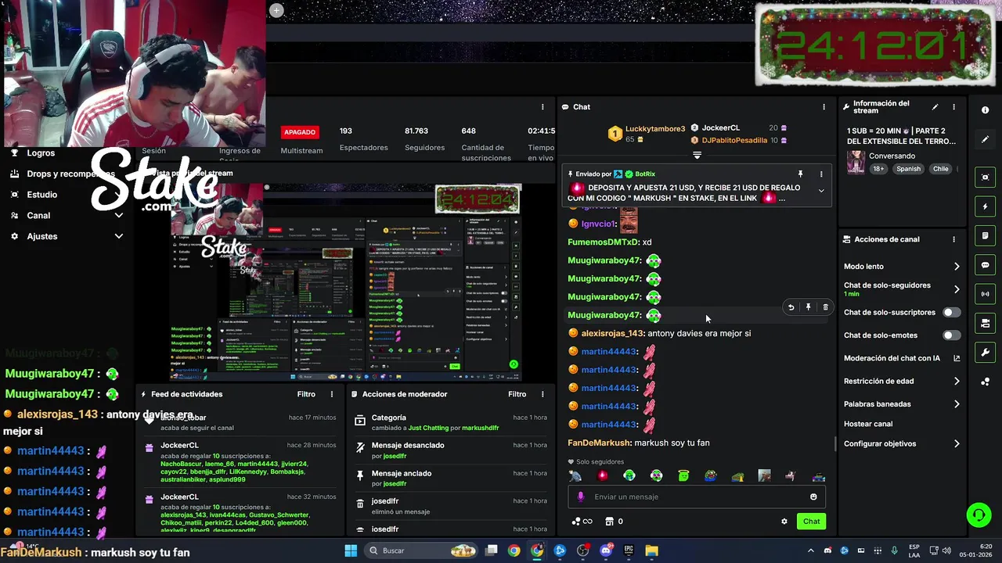The width and height of the screenshot is (1002, 563).
Task: Click the shop icon below message box
Action: coord(609,522)
